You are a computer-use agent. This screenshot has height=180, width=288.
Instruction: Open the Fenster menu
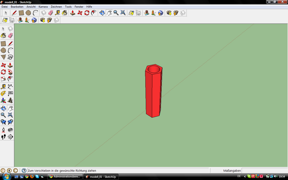(79, 6)
